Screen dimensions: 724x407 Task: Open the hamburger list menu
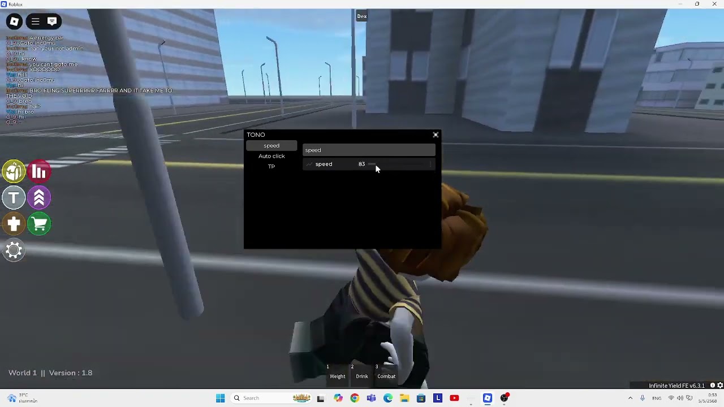point(35,21)
